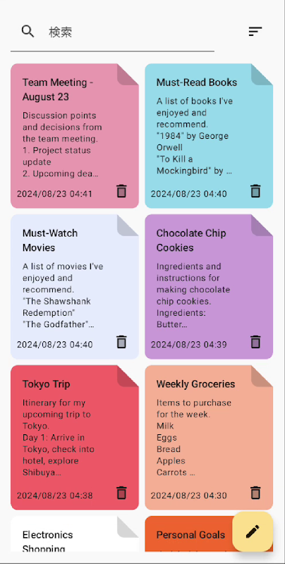The width and height of the screenshot is (285, 564).
Task: Delete the Chocolate Chip Cookies note
Action: [x=255, y=341]
